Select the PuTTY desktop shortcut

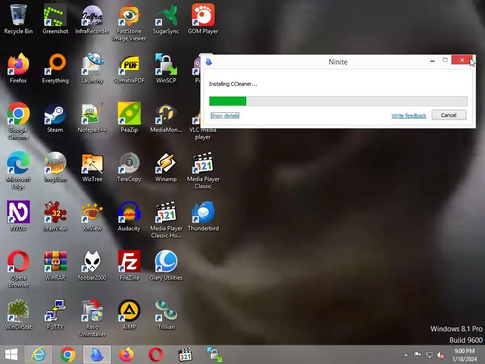click(x=55, y=315)
